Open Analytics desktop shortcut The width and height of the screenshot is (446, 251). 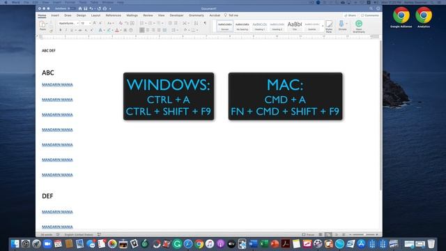[424, 17]
